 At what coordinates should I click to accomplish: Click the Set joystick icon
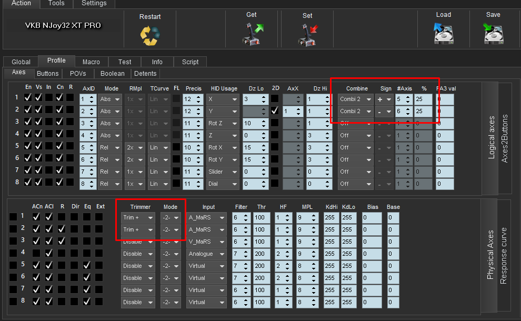307,34
